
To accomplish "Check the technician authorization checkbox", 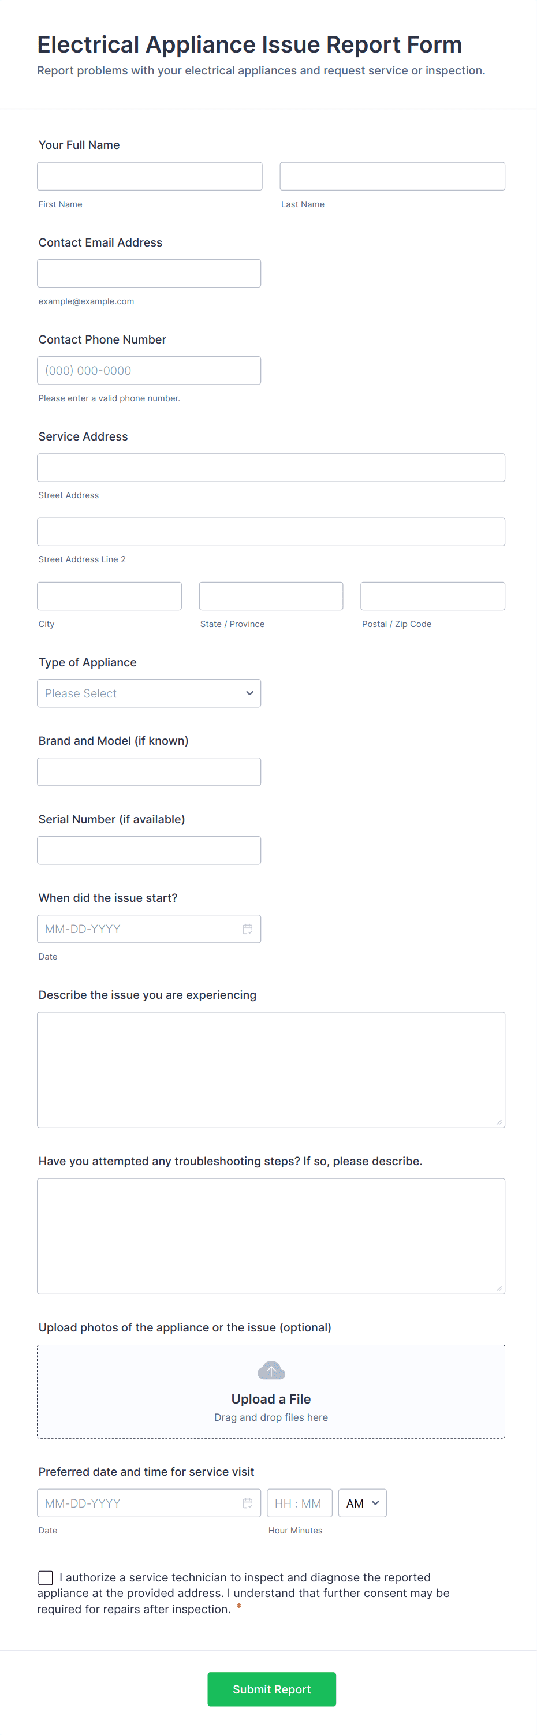I will click(x=46, y=1577).
